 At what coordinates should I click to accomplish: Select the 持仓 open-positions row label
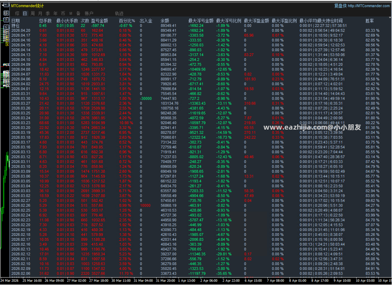coord(15,25)
